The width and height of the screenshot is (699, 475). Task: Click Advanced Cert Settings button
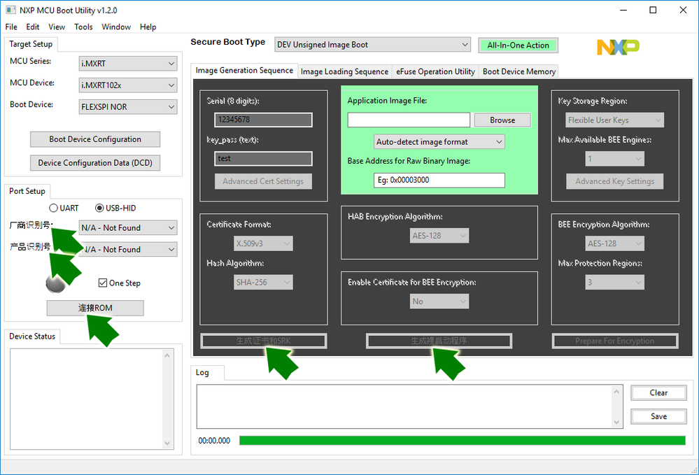click(x=263, y=181)
